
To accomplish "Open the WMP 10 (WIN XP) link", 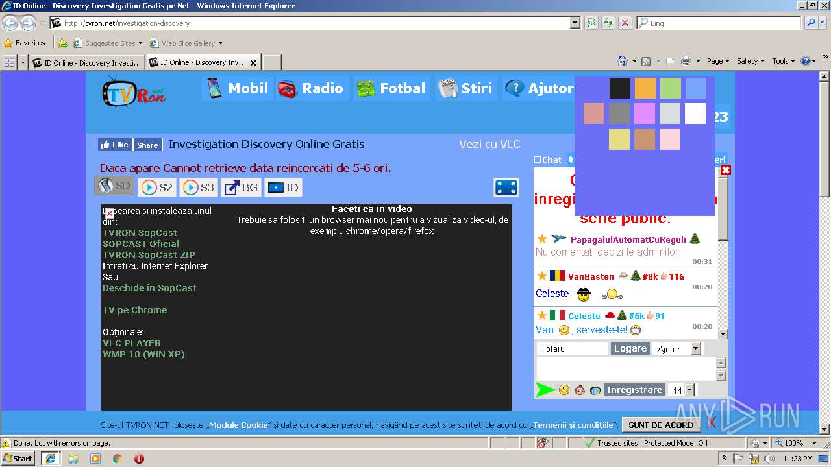I will tap(143, 354).
